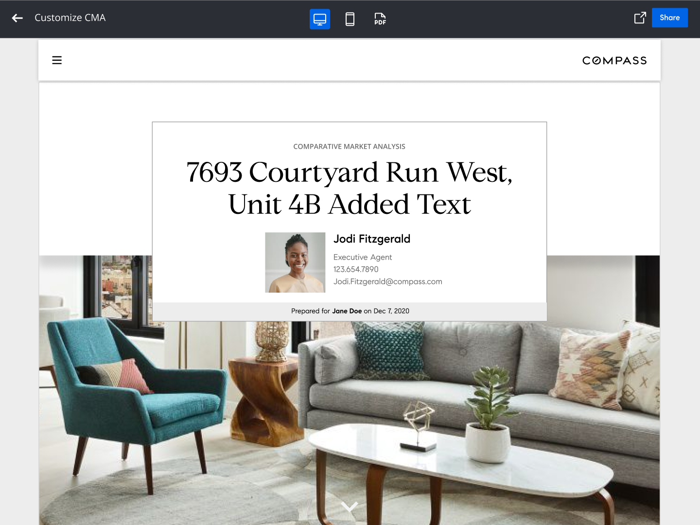This screenshot has width=700, height=525.
Task: Click the Executive Agent title text
Action: click(x=363, y=257)
